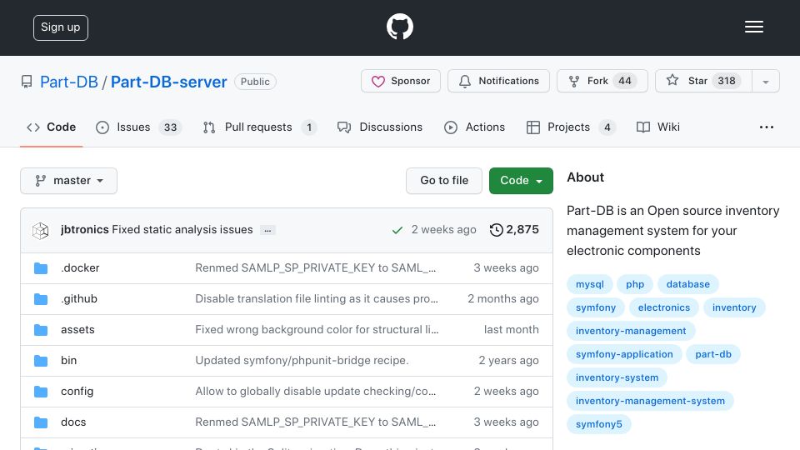The height and width of the screenshot is (450, 800).
Task: Click the green check status icon
Action: 397,230
